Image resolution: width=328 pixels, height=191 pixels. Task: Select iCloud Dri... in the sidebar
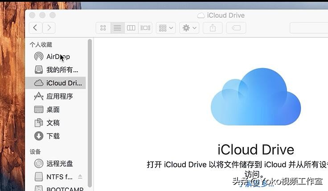coord(55,83)
